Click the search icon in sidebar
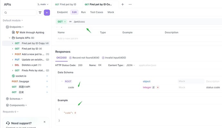This screenshot has height=128, width=222. [x=5, y=13]
